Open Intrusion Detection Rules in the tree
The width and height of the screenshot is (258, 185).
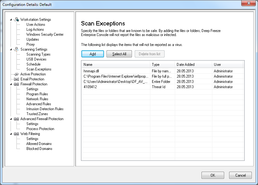click(45, 109)
